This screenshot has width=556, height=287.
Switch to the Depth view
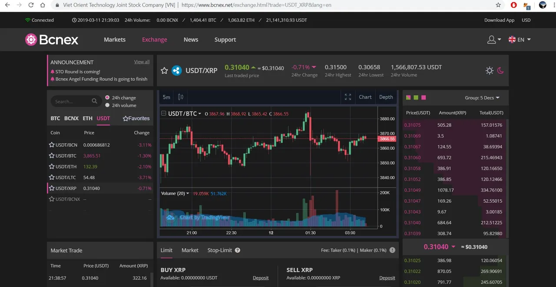386,97
